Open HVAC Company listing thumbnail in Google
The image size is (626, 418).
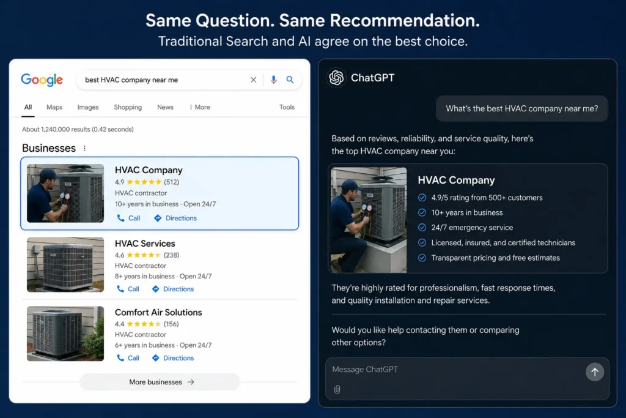coord(65,193)
